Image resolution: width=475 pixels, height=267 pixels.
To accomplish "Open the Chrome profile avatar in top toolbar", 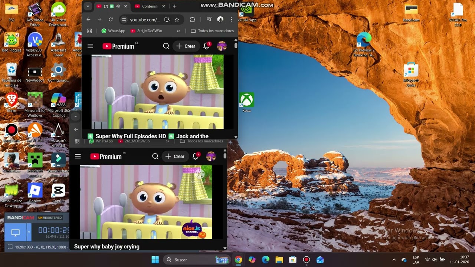I will (x=220, y=20).
